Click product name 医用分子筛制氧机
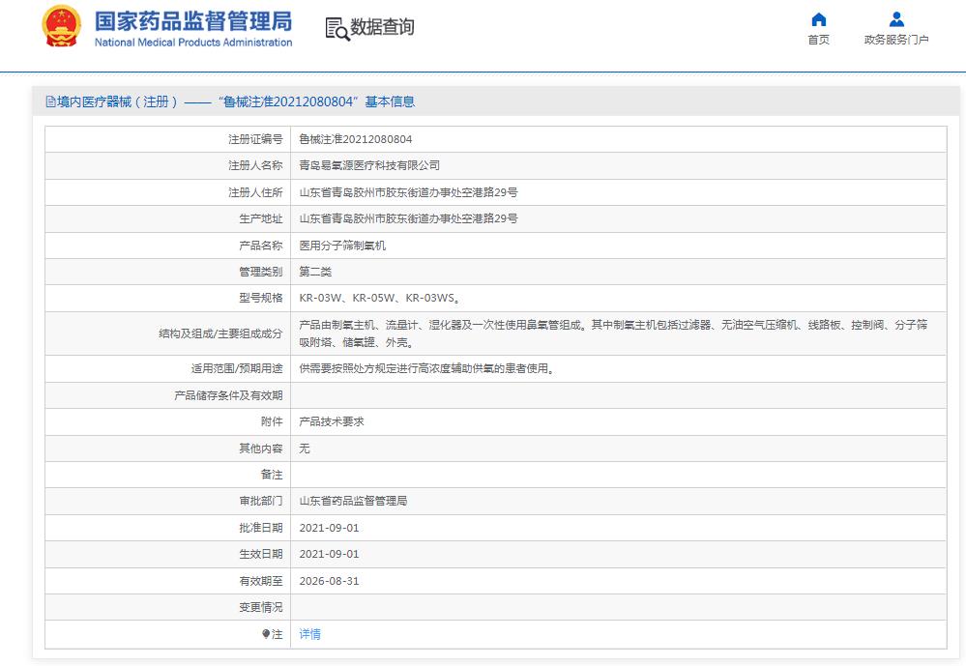Viewport: 966px width, 666px height. click(342, 246)
